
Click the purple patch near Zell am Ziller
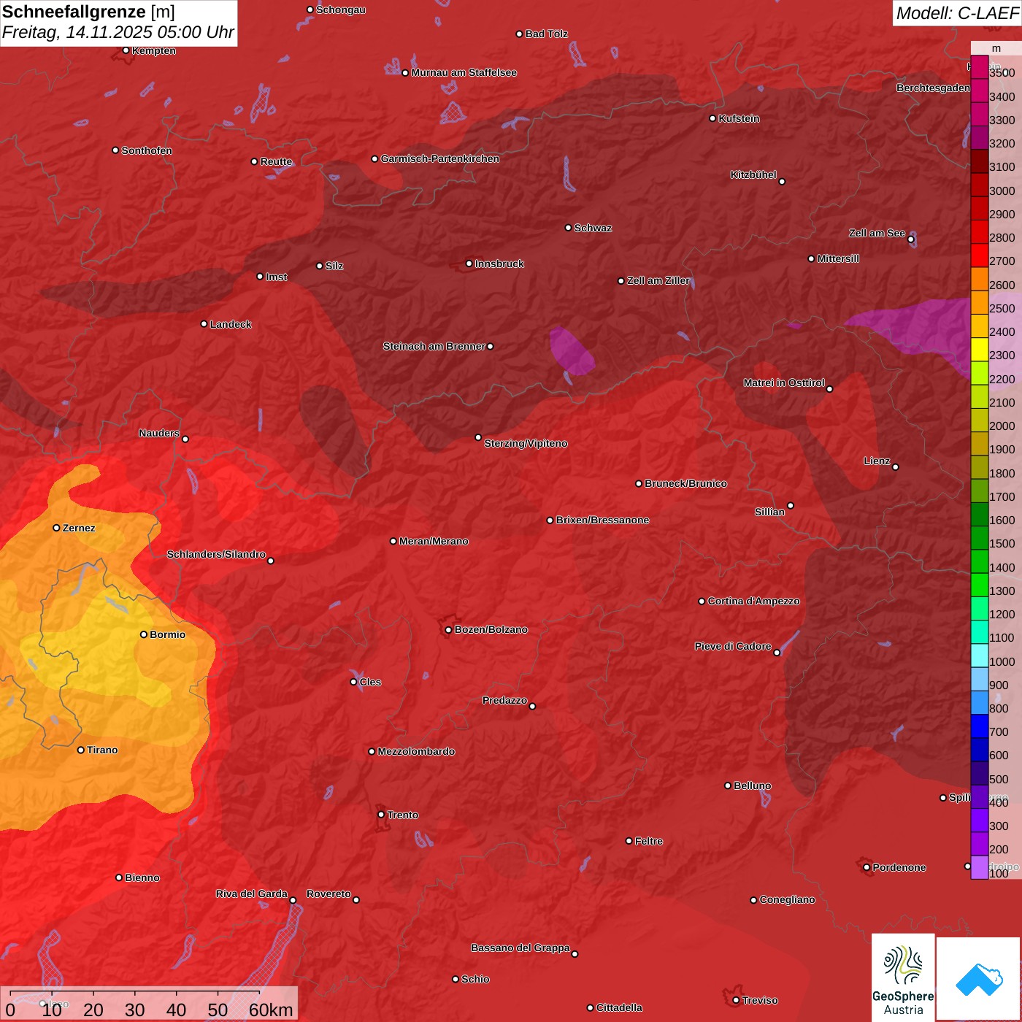click(572, 352)
